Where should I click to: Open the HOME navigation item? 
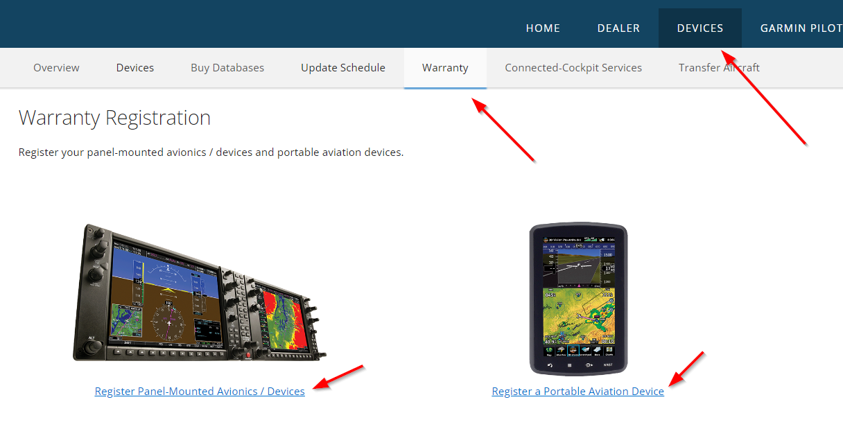pos(543,28)
